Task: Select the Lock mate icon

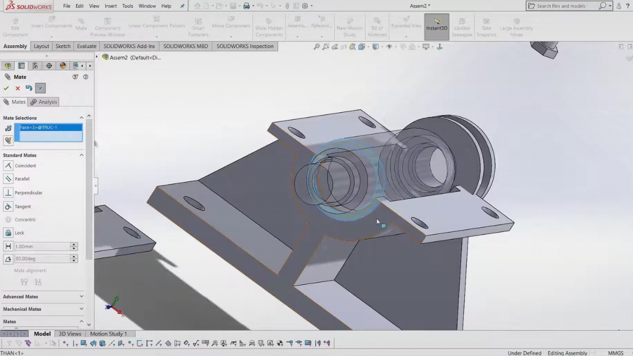Action: (8, 233)
